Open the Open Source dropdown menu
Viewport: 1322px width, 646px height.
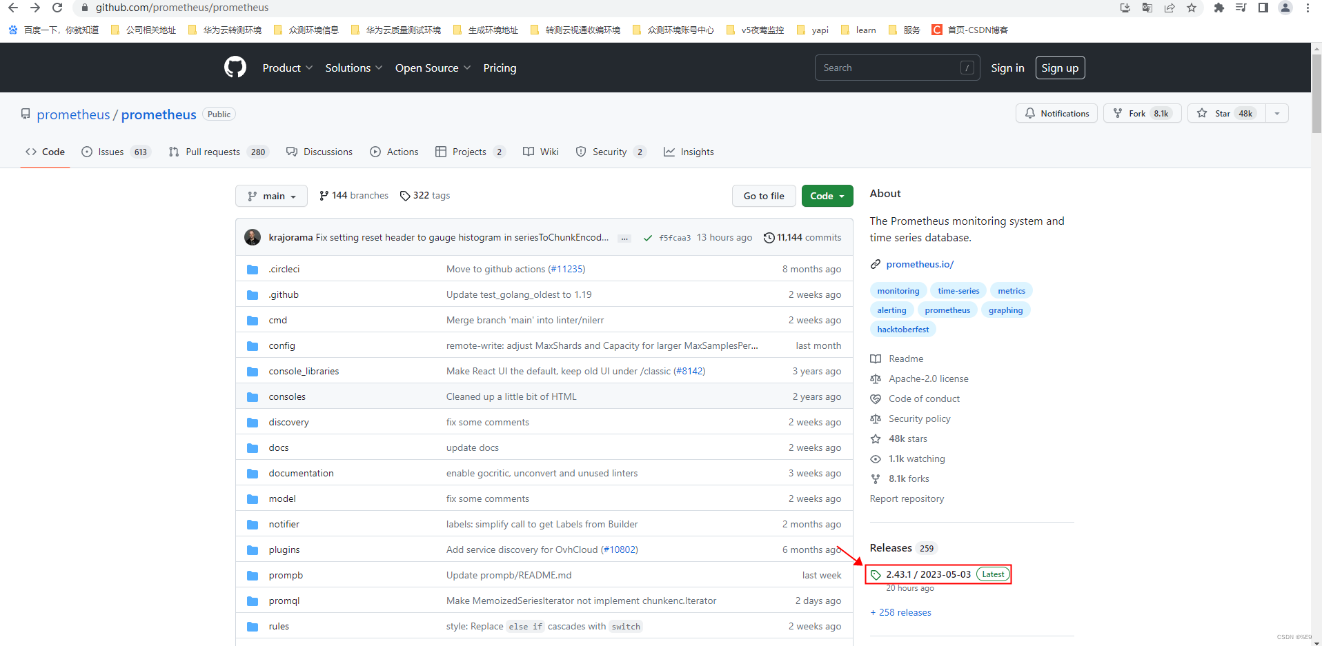point(433,68)
